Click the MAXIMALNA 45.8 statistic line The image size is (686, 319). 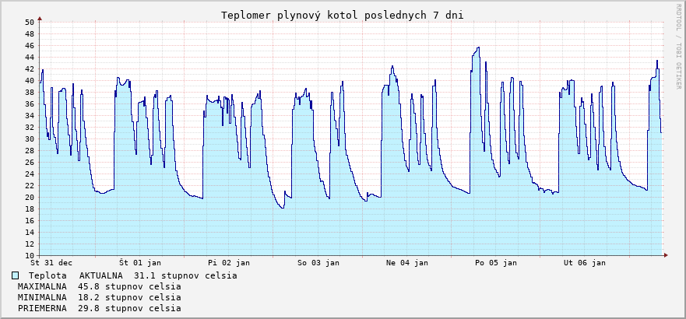click(x=99, y=286)
